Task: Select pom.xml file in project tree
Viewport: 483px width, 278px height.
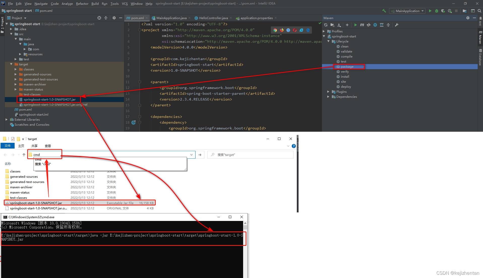Action: 25,110
